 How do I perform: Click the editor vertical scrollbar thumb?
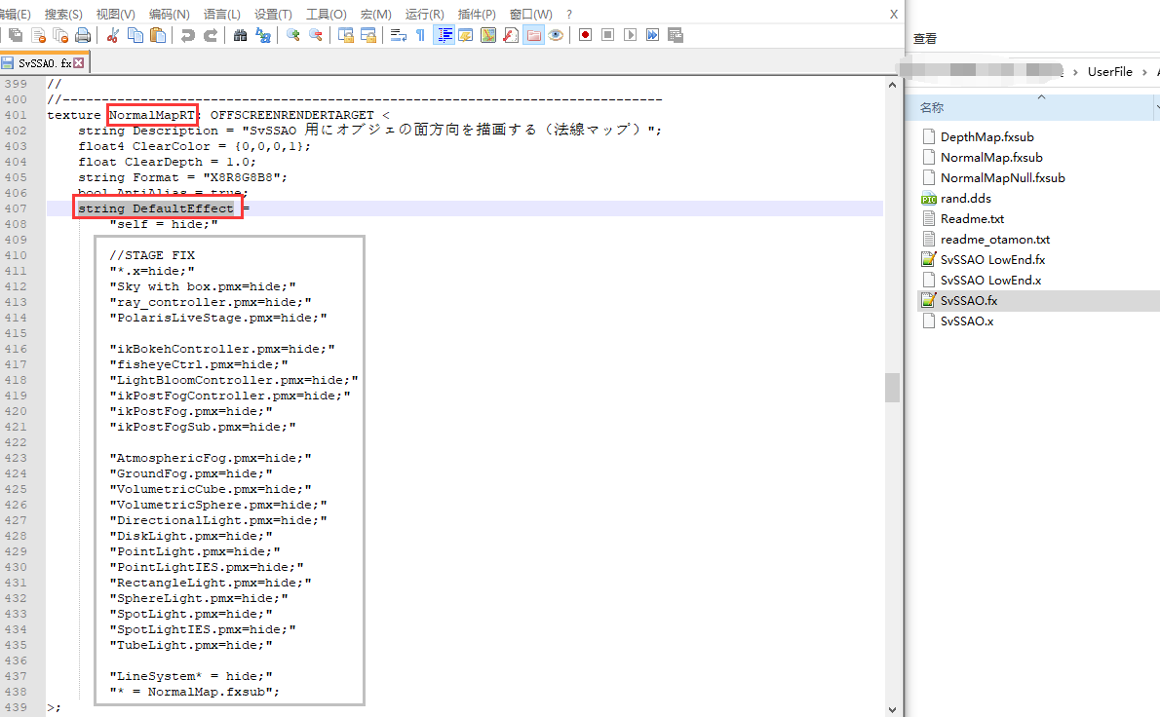click(x=892, y=388)
